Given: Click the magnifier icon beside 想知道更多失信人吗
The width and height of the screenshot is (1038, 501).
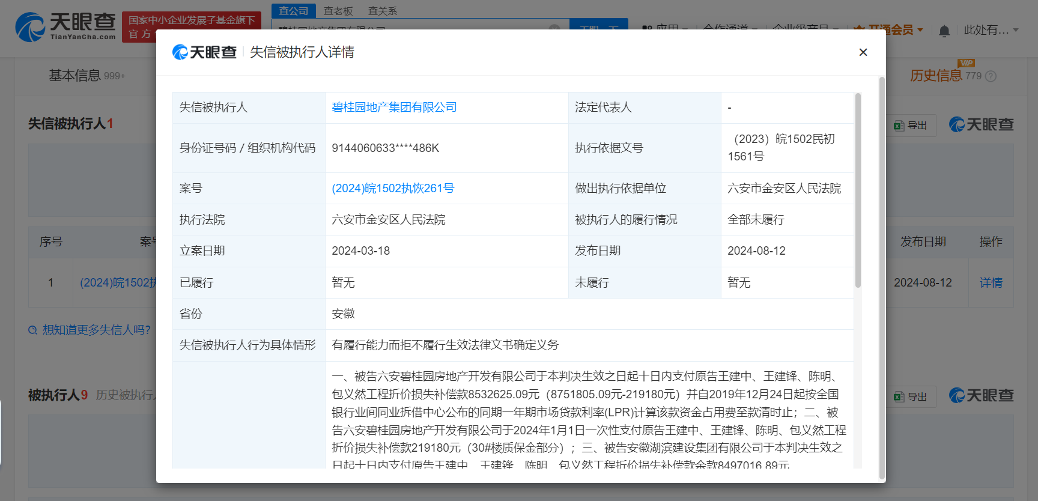Looking at the screenshot, I should [x=33, y=330].
